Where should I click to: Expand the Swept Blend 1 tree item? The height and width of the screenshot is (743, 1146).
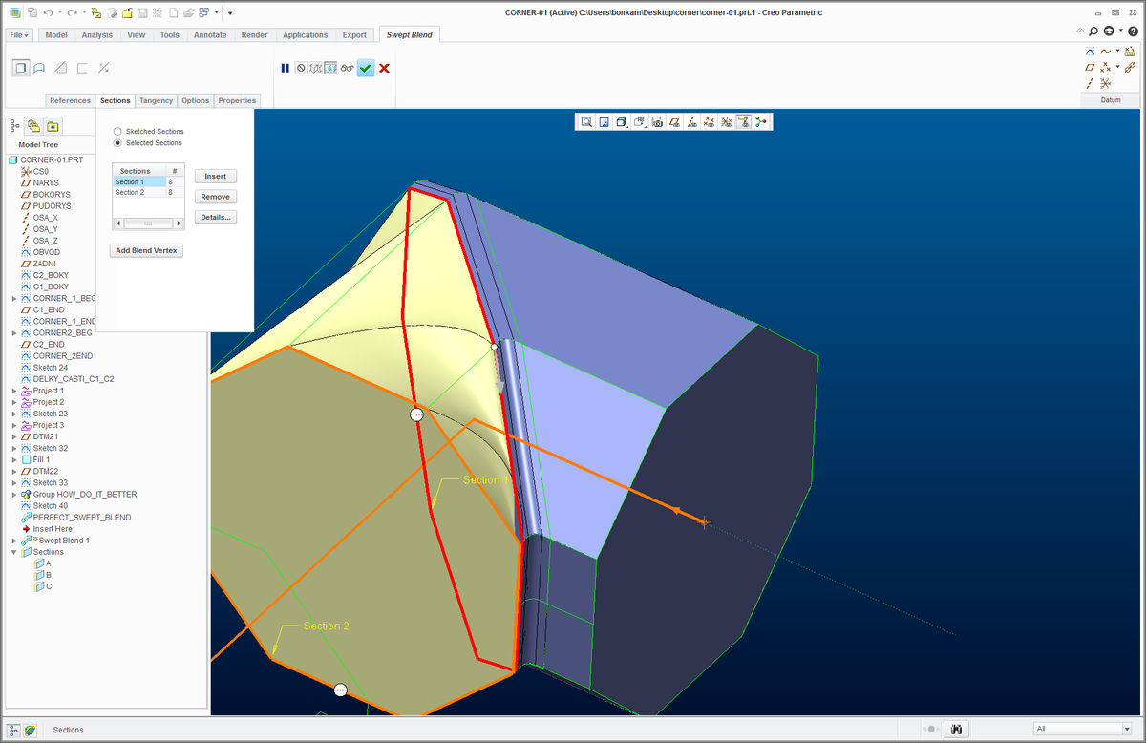(13, 541)
